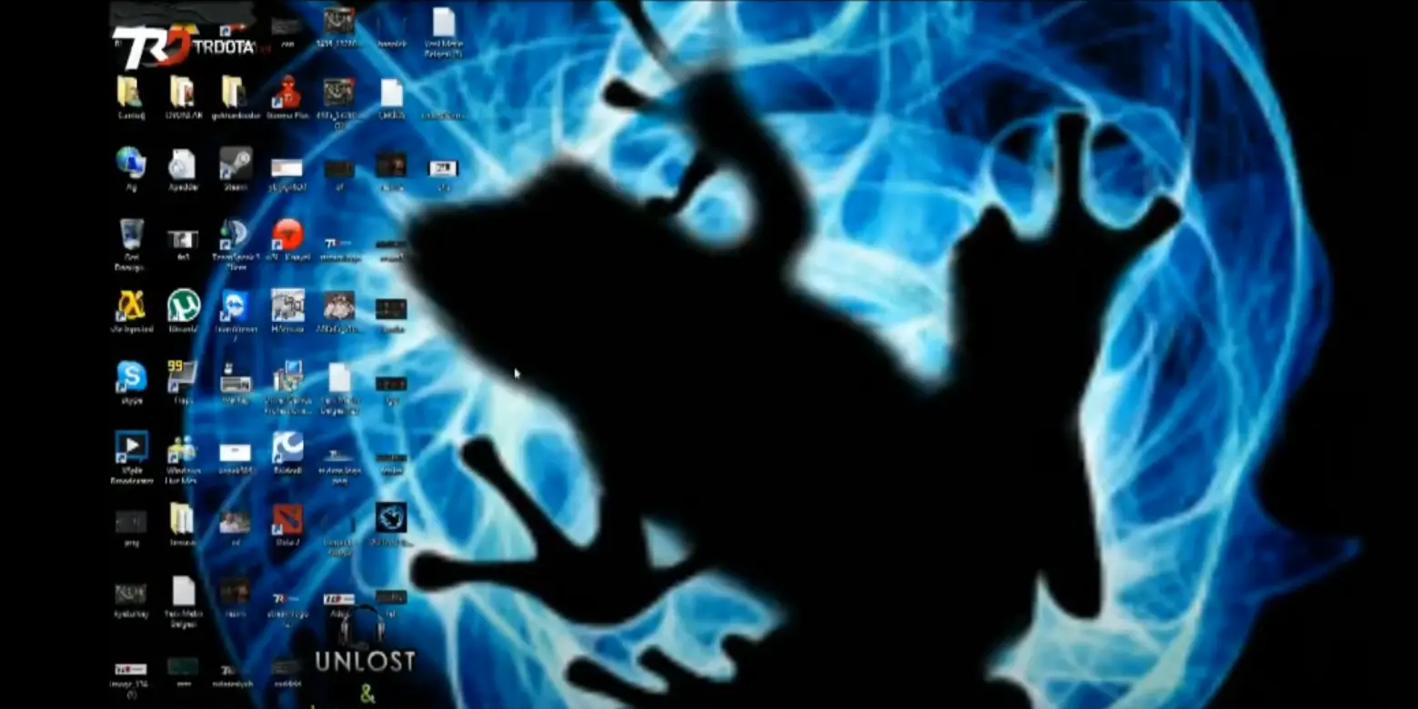Launch the Dota 2 shortcut icon
The height and width of the screenshot is (709, 1418).
click(287, 521)
